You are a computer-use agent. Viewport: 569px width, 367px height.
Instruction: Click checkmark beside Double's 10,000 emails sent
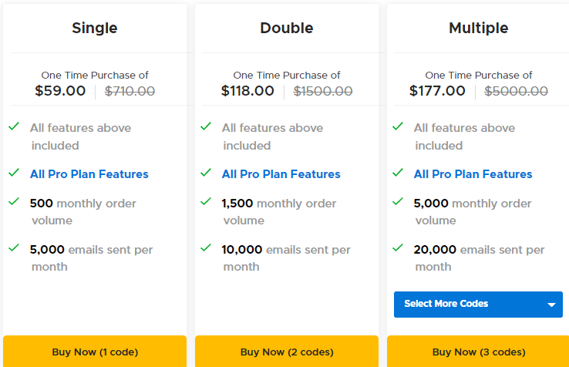click(x=206, y=248)
